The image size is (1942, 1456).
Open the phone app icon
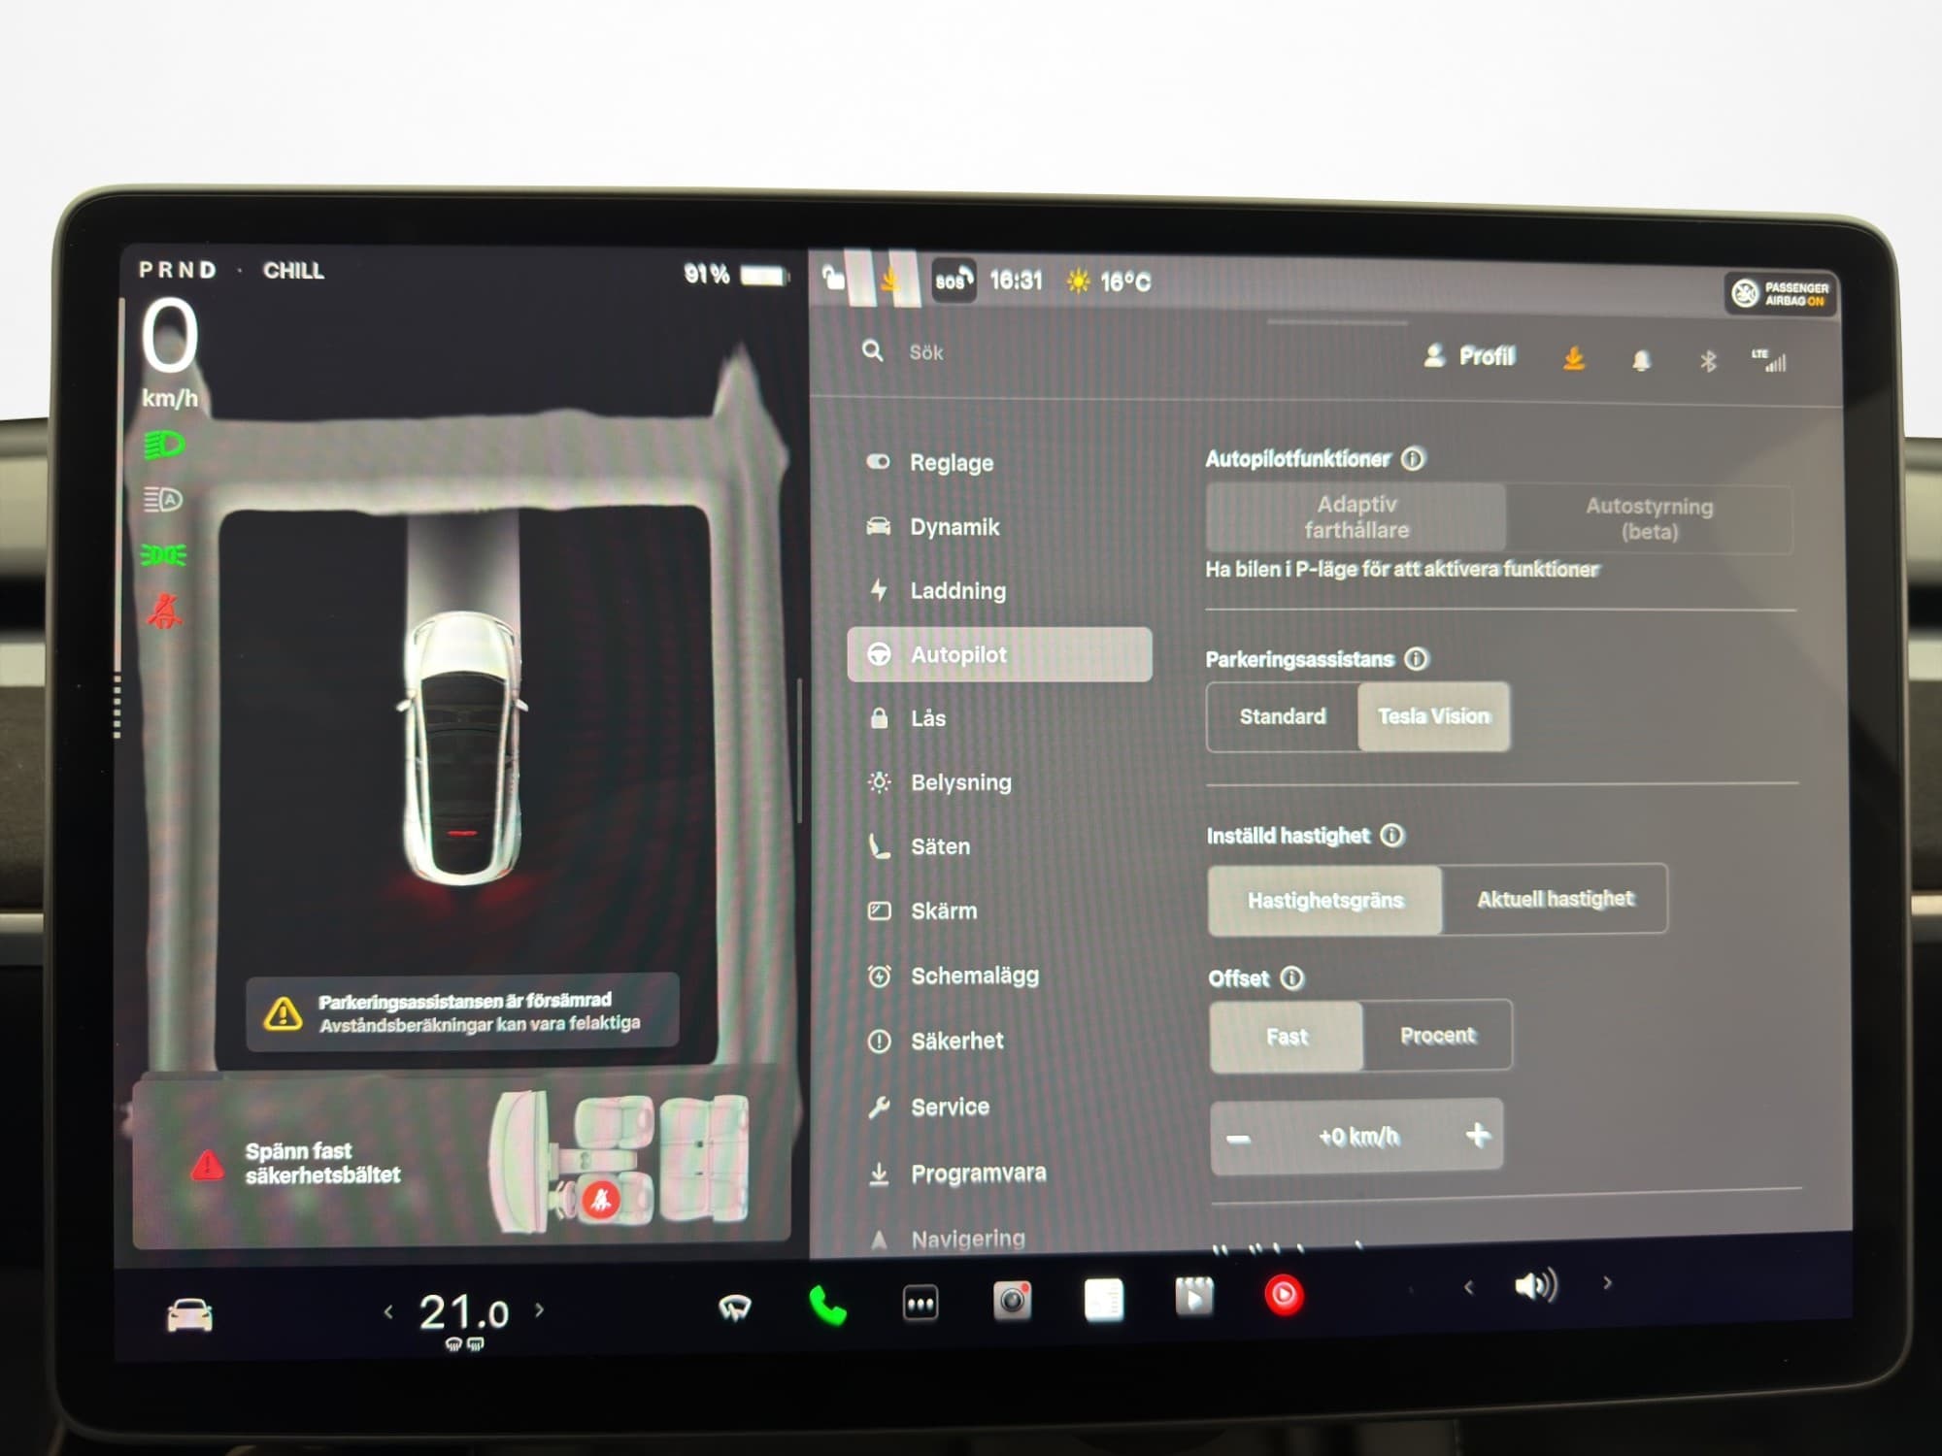tap(827, 1305)
